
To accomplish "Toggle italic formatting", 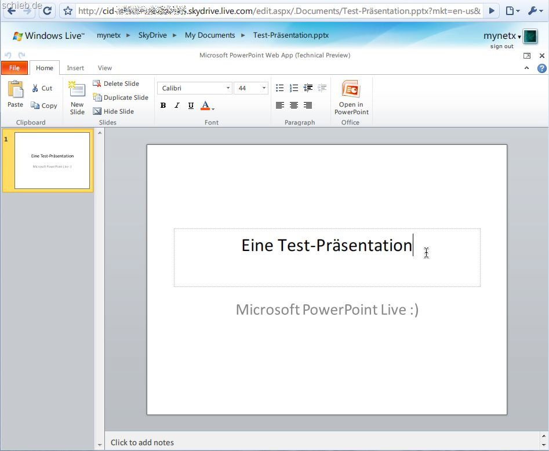I will pyautogui.click(x=177, y=106).
